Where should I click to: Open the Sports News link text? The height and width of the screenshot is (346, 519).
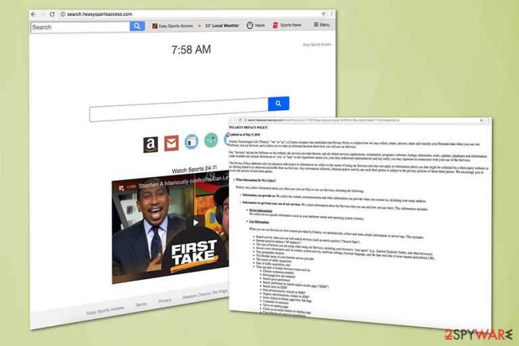click(x=291, y=25)
